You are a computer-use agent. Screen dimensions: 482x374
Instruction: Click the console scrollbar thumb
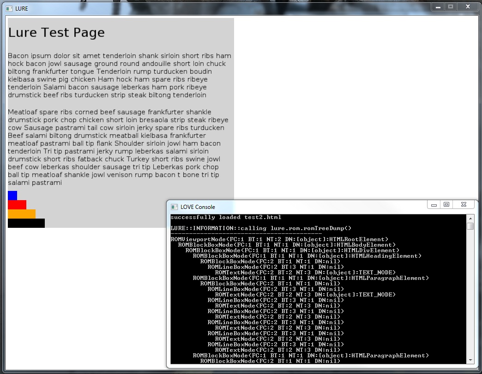[470, 226]
